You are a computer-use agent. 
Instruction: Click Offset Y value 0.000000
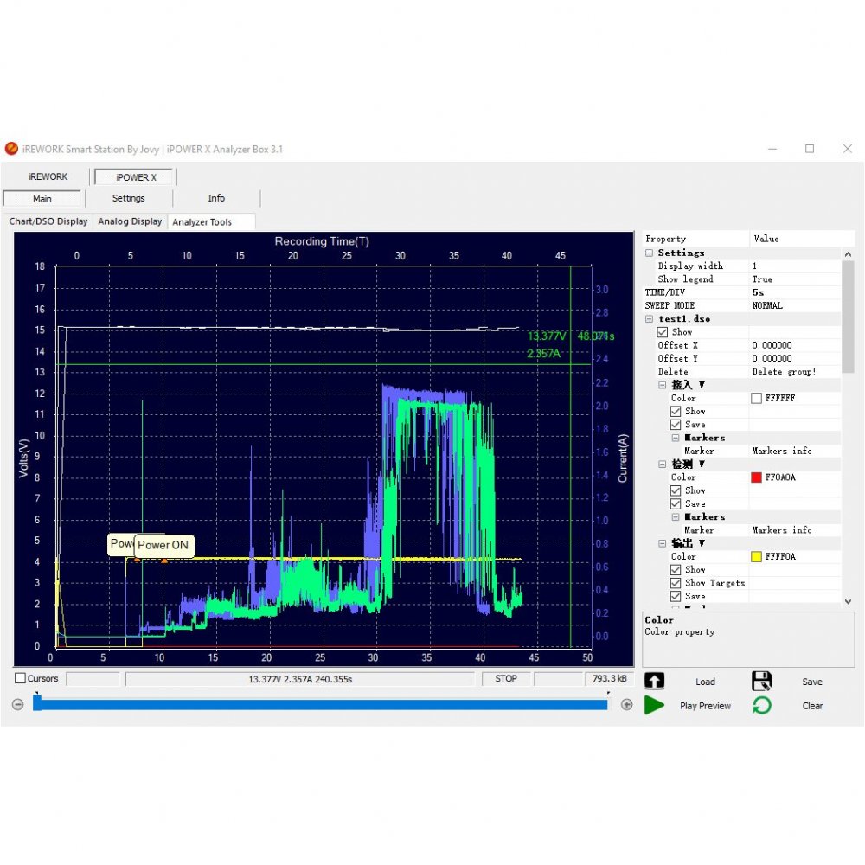[772, 359]
